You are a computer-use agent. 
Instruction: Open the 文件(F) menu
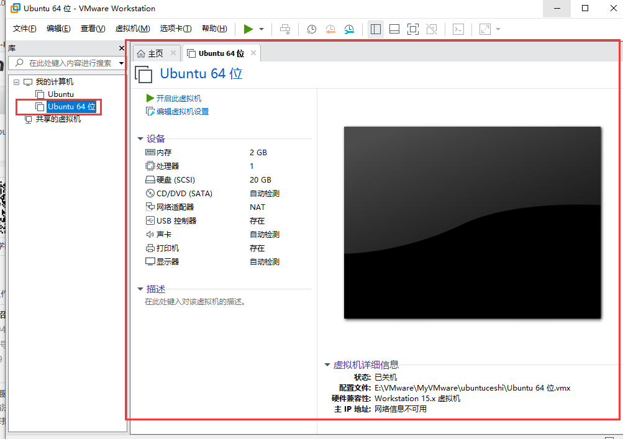(x=24, y=29)
